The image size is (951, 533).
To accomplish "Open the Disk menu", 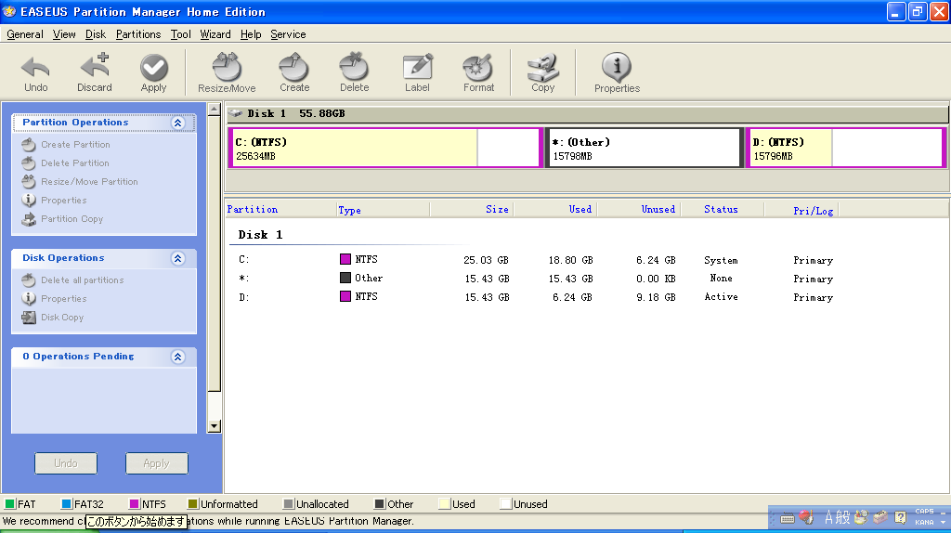I will pos(96,34).
